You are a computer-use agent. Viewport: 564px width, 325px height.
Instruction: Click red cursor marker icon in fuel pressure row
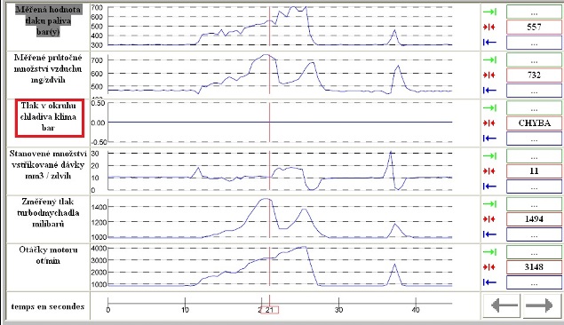click(x=489, y=27)
